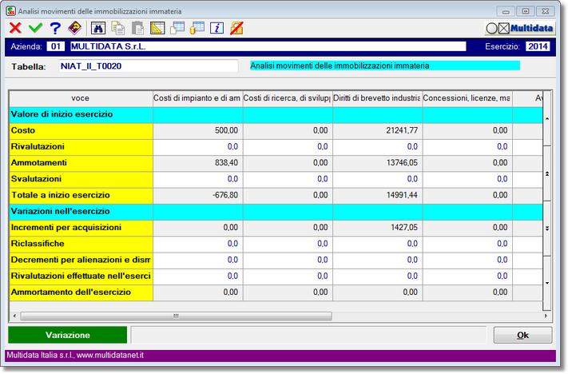Viewport: 568px width, 374px height.
Task: Click the table with database cylinder icon
Action: pyautogui.click(x=197, y=28)
